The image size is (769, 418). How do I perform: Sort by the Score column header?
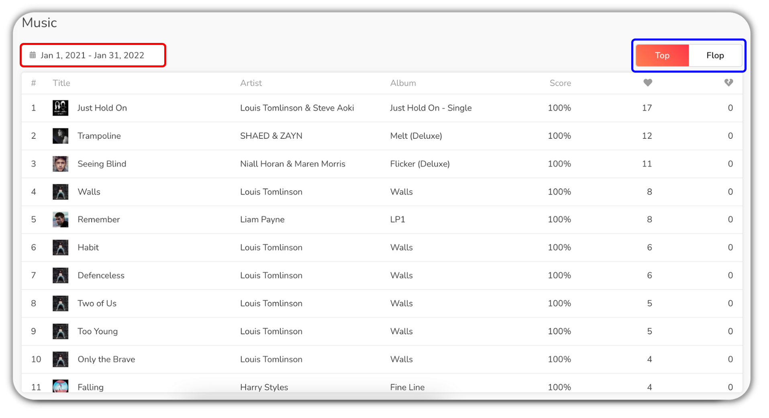(x=560, y=83)
